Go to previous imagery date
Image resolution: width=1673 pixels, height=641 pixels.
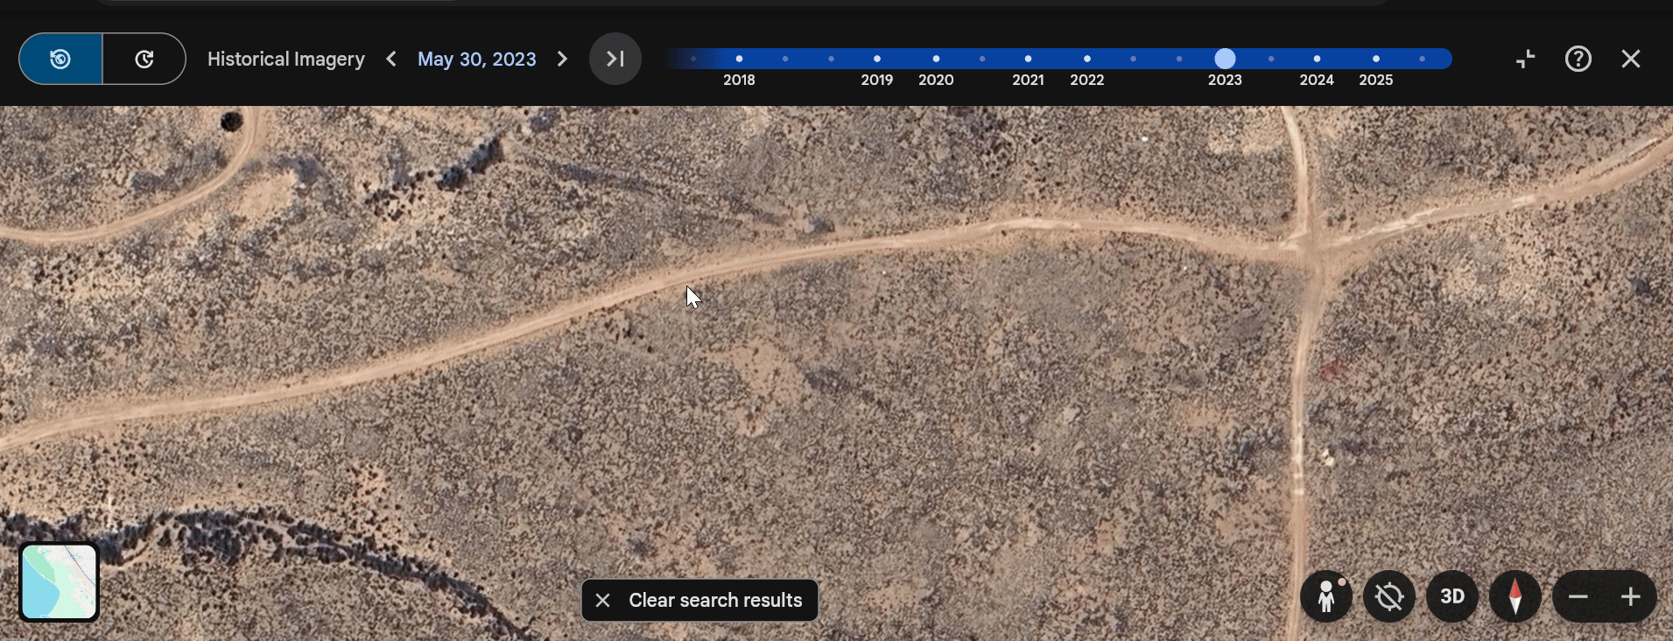pos(391,59)
